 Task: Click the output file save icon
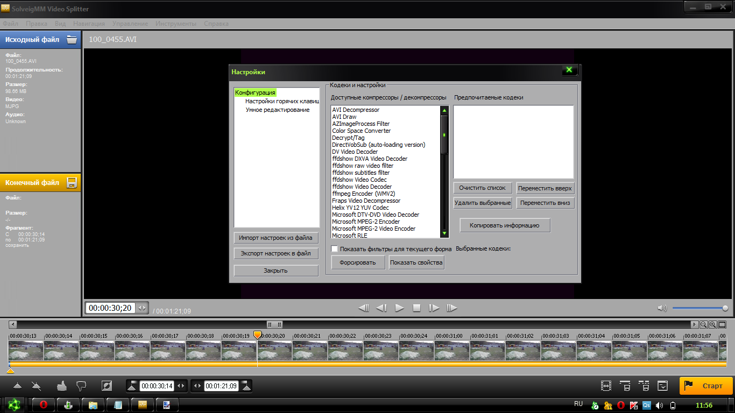click(x=72, y=182)
